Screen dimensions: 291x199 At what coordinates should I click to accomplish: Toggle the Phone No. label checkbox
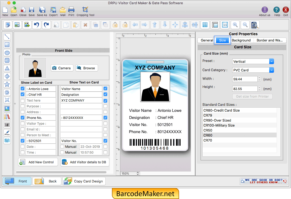coord(23,118)
